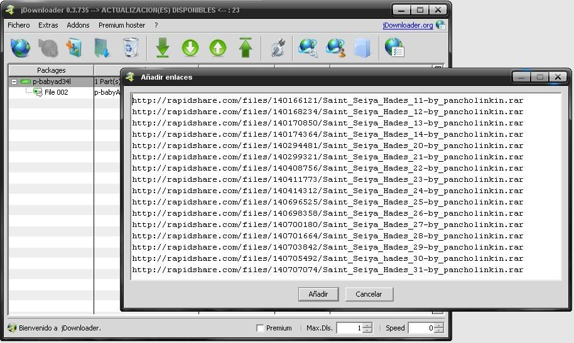
Task: Click the Saint_Seiya_hades_30 link line
Action: coord(328,258)
